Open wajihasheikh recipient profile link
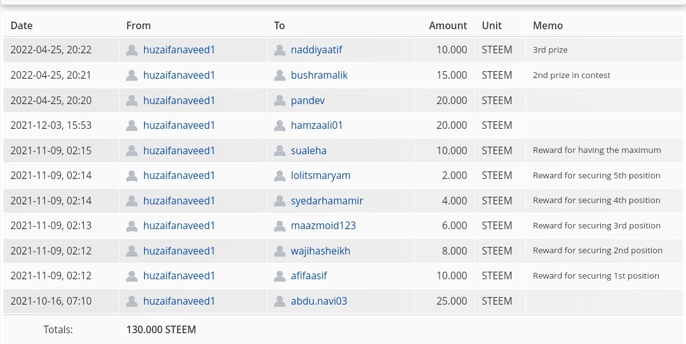 pyautogui.click(x=320, y=251)
